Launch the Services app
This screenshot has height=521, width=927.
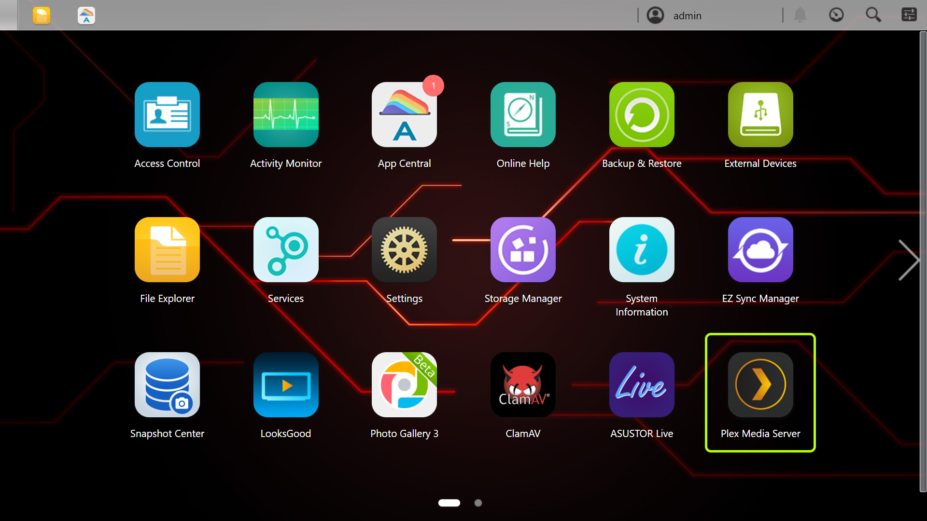[286, 250]
